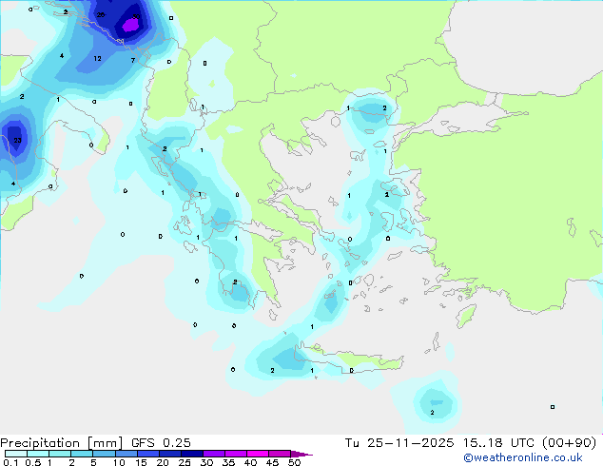Click the purple peak precipitation core
Screen dimensions: 603x466
click(x=130, y=26)
